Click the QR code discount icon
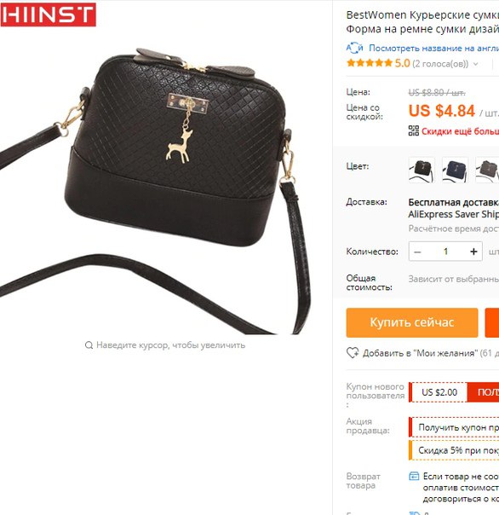The width and height of the screenshot is (499, 515). [413, 130]
